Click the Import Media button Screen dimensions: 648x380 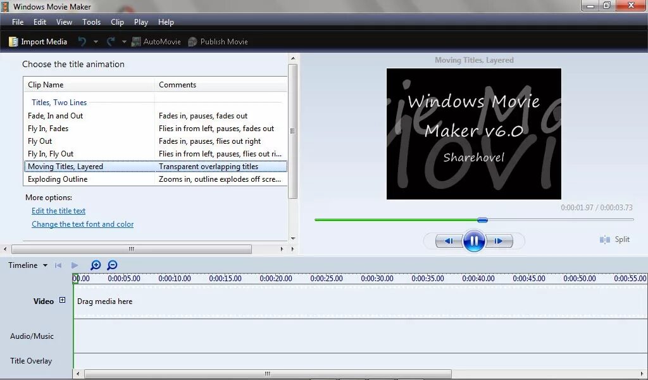[x=37, y=42]
